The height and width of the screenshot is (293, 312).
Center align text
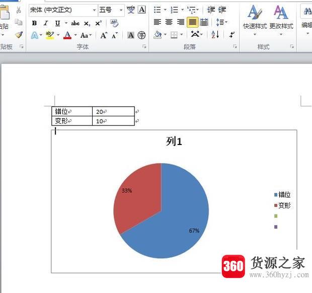click(169, 22)
